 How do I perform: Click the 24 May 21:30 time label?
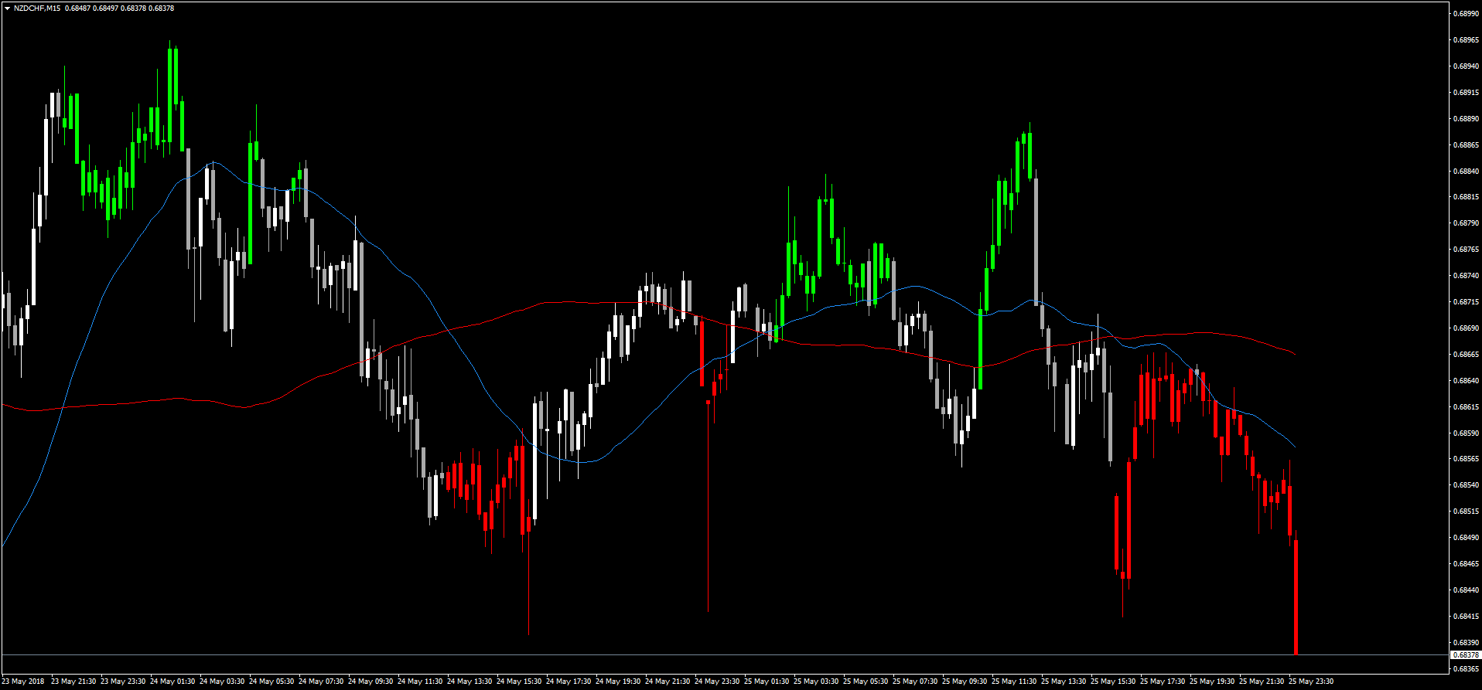[x=668, y=682]
